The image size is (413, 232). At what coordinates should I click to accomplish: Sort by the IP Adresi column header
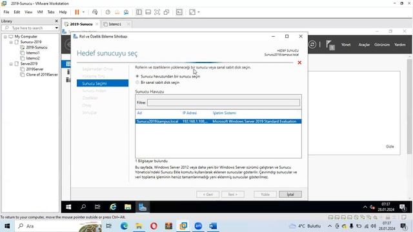click(190, 113)
